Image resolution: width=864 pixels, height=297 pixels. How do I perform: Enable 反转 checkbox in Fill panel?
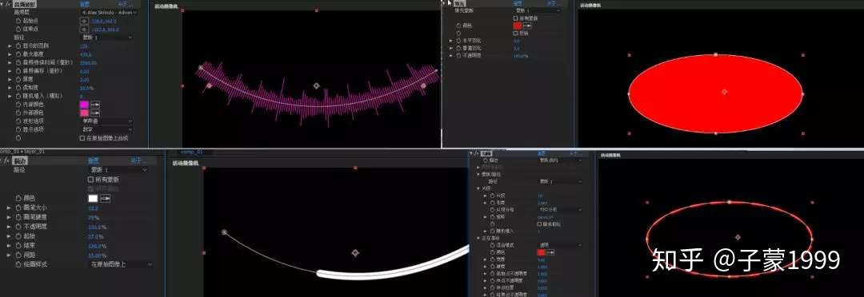[515, 33]
